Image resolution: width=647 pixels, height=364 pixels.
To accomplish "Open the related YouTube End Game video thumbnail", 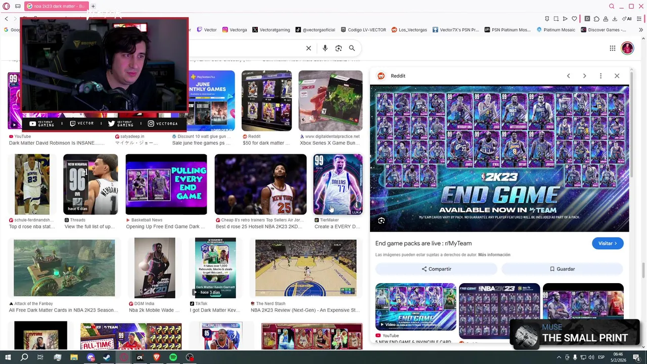I will (x=415, y=307).
